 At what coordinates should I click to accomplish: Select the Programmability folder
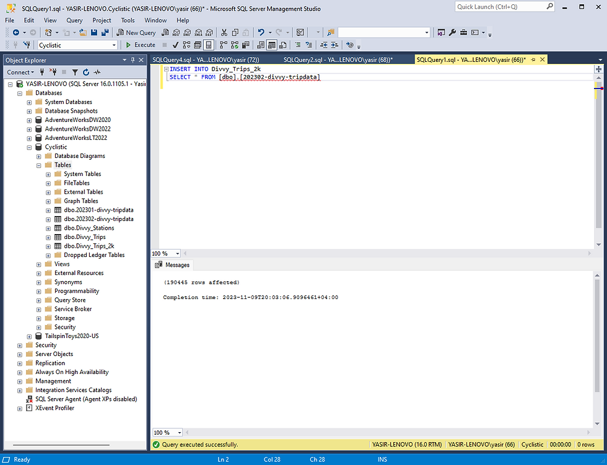77,291
